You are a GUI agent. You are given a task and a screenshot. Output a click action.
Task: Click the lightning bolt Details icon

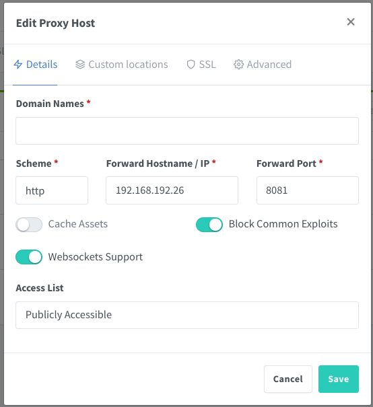18,65
